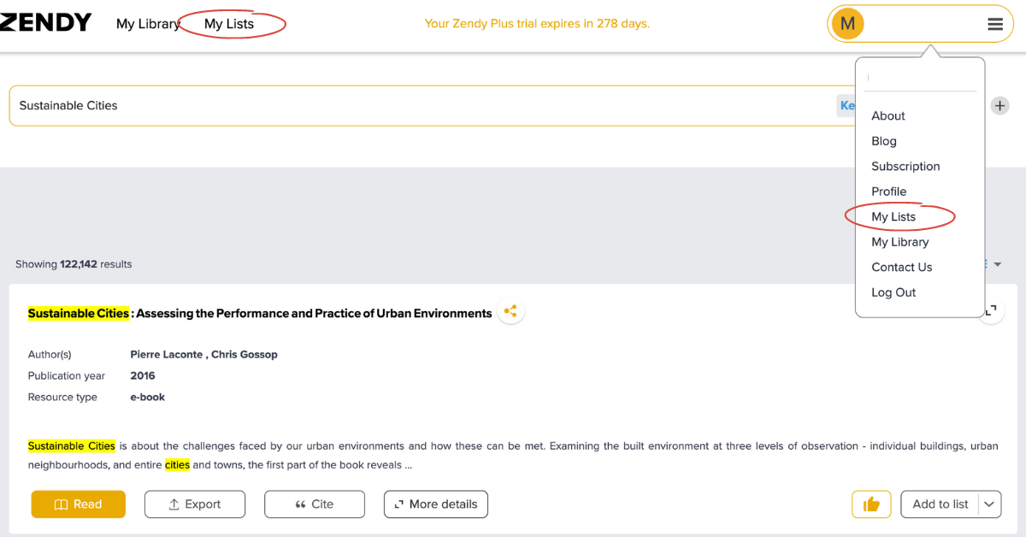Open the Sustainable Cities book title link

[260, 313]
